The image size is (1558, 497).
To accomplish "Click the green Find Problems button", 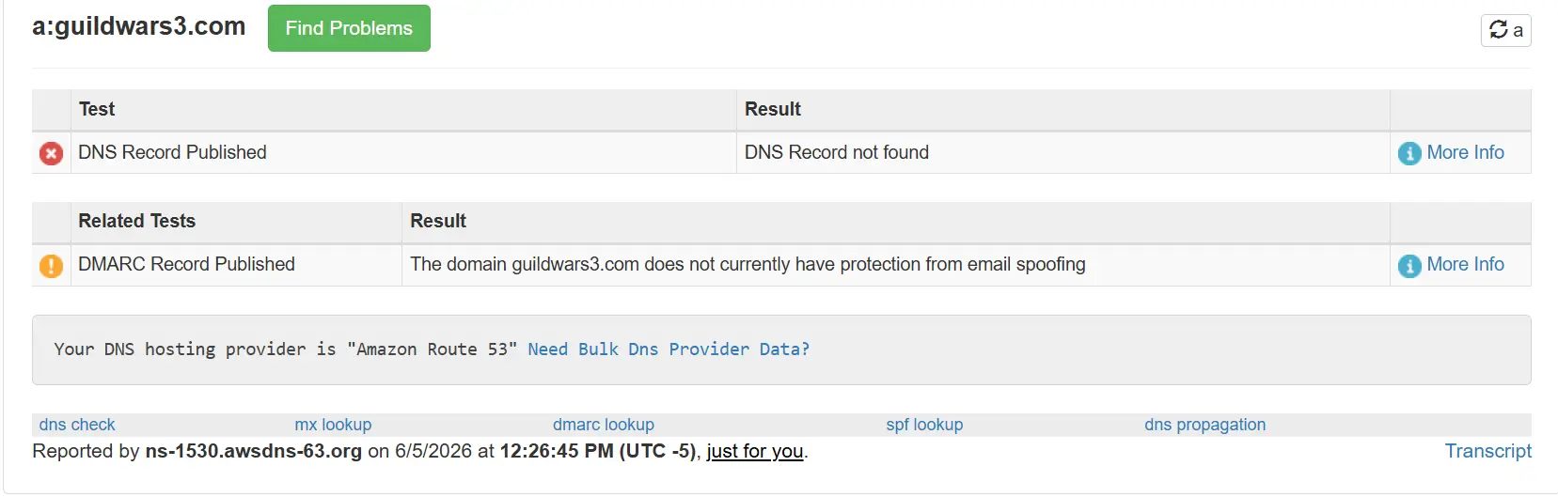I will coord(349,28).
